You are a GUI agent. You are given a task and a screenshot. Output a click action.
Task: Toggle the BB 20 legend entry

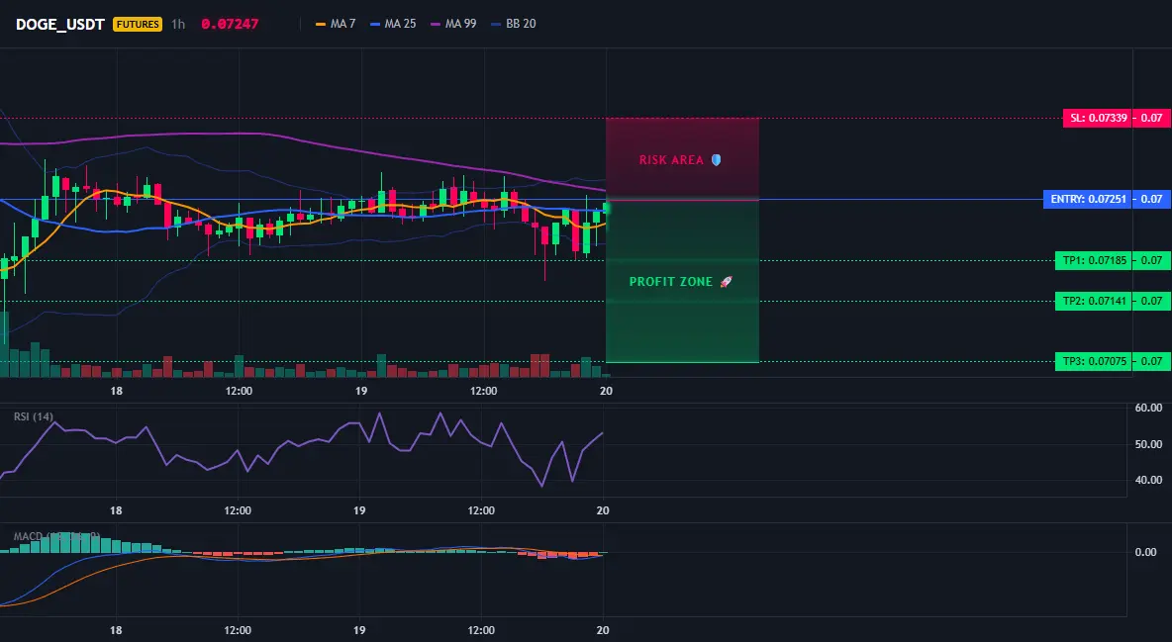(514, 24)
